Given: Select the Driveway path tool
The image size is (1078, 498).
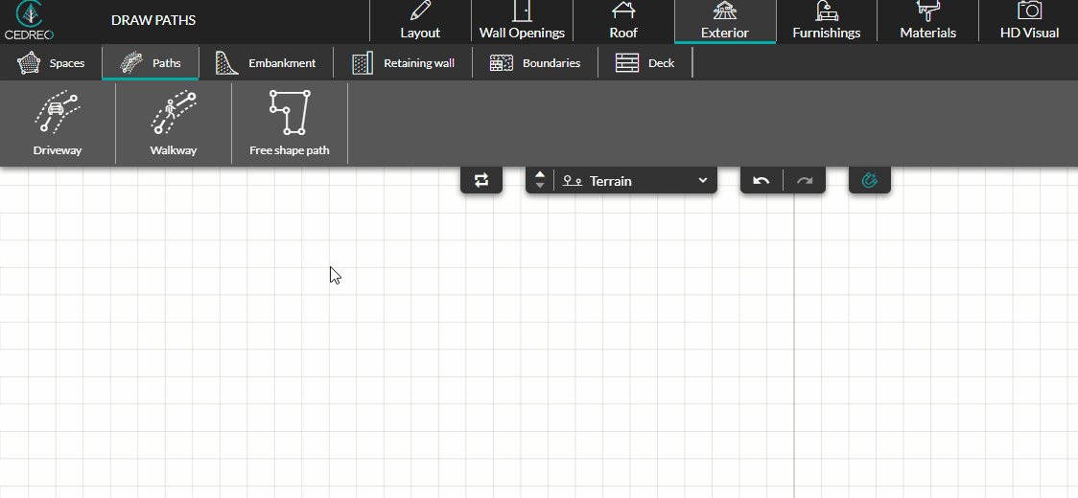Looking at the screenshot, I should click(x=58, y=123).
